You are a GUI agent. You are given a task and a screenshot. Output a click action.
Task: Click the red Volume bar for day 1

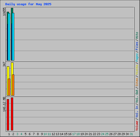click(8, 115)
